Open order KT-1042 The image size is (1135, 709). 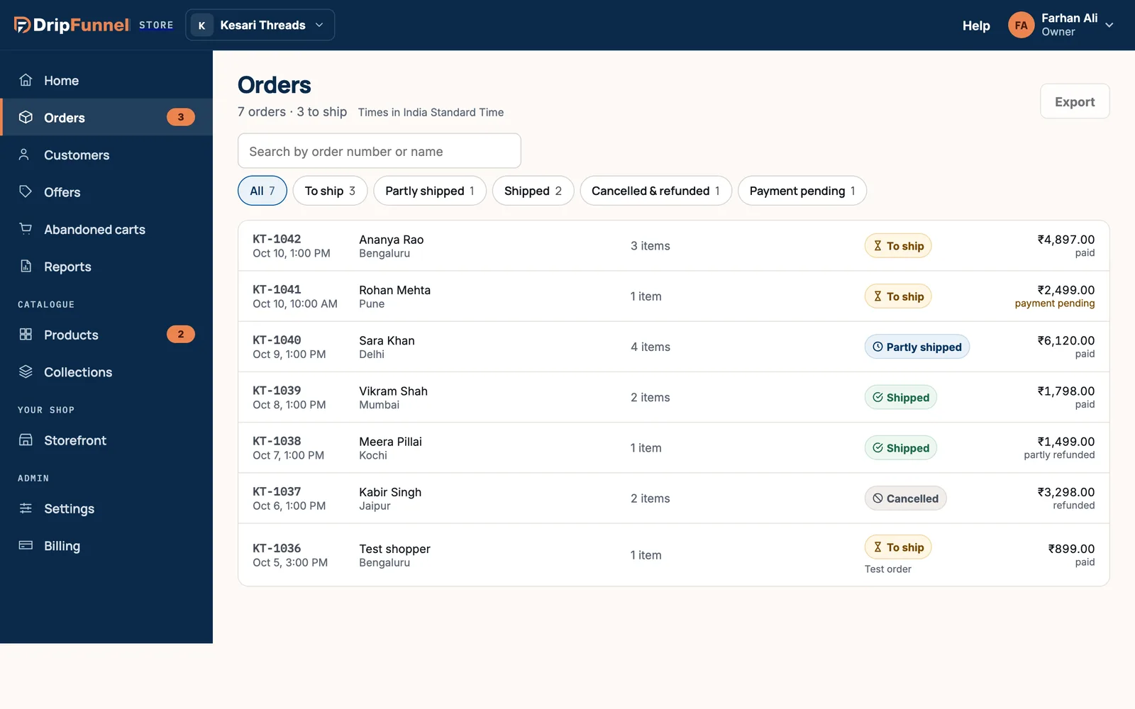(x=674, y=246)
